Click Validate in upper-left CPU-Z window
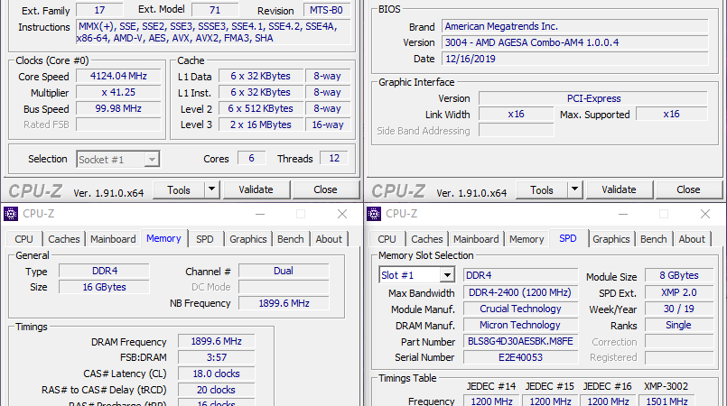Screen dimensions: 727x406 [256, 189]
